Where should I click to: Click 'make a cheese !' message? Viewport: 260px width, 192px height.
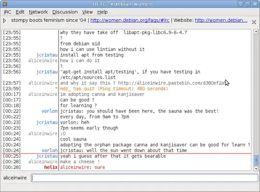79,162
